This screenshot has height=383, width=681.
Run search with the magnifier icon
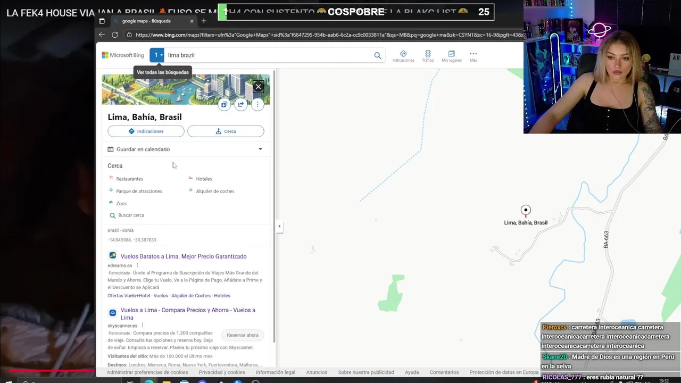377,55
